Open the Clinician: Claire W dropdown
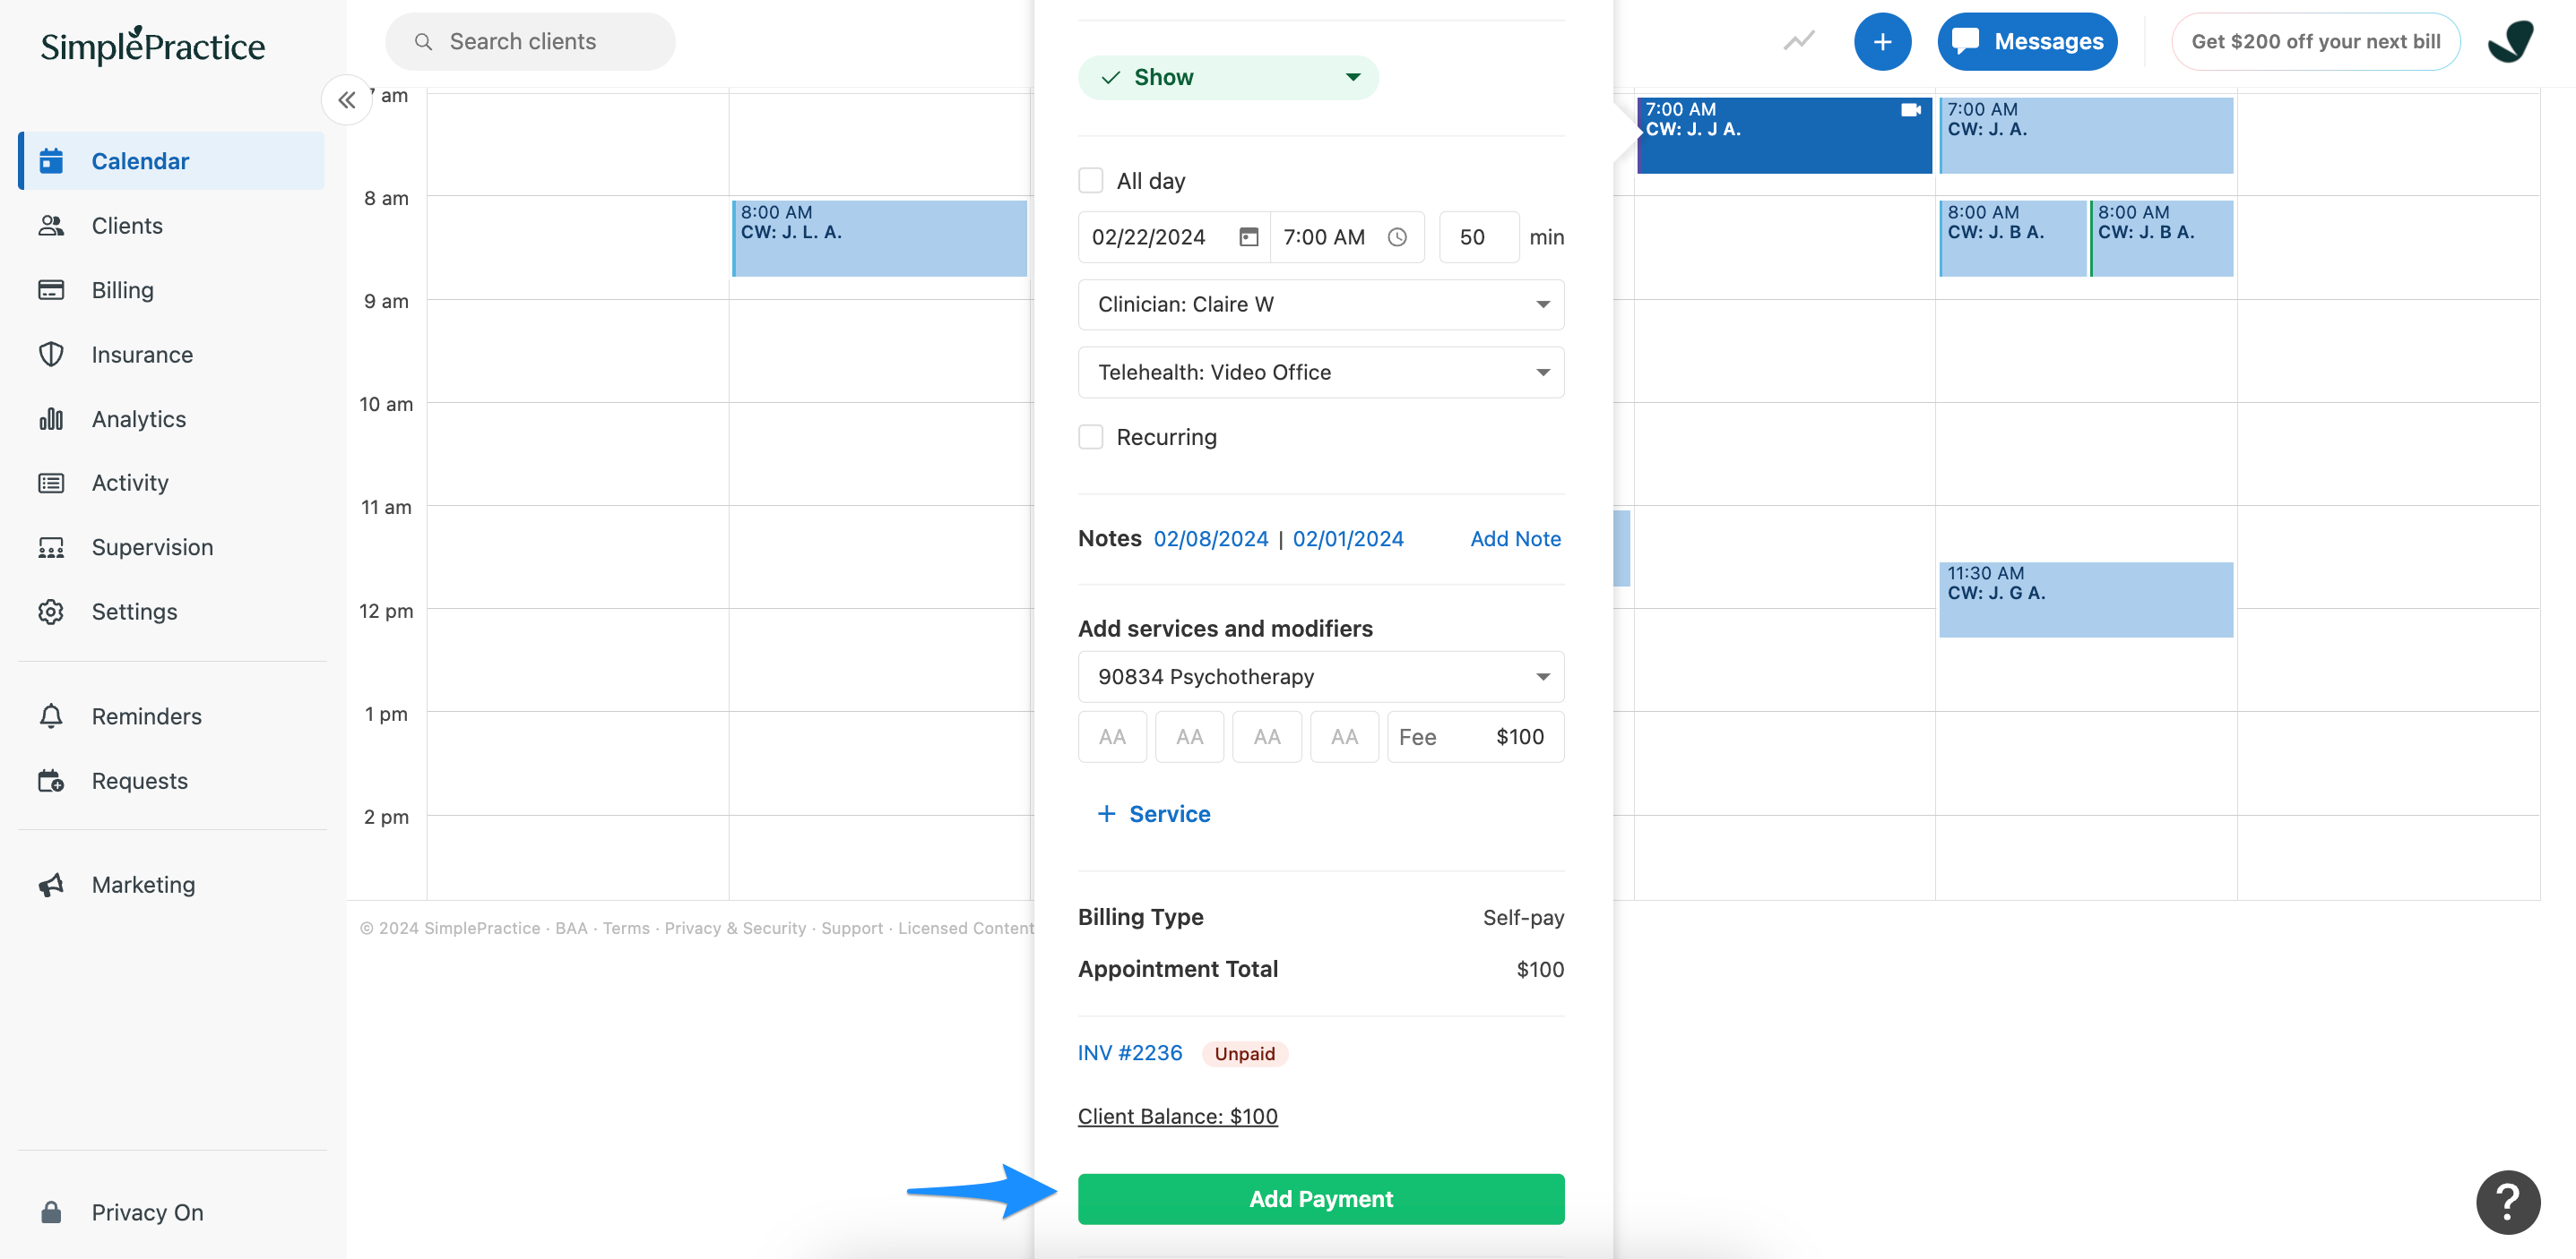Viewport: 2576px width, 1259px height. point(1320,304)
